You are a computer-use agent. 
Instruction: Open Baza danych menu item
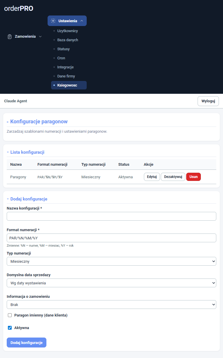tap(67, 40)
